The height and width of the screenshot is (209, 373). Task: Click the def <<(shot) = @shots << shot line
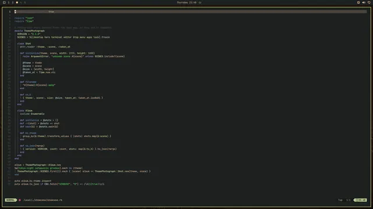(40, 124)
